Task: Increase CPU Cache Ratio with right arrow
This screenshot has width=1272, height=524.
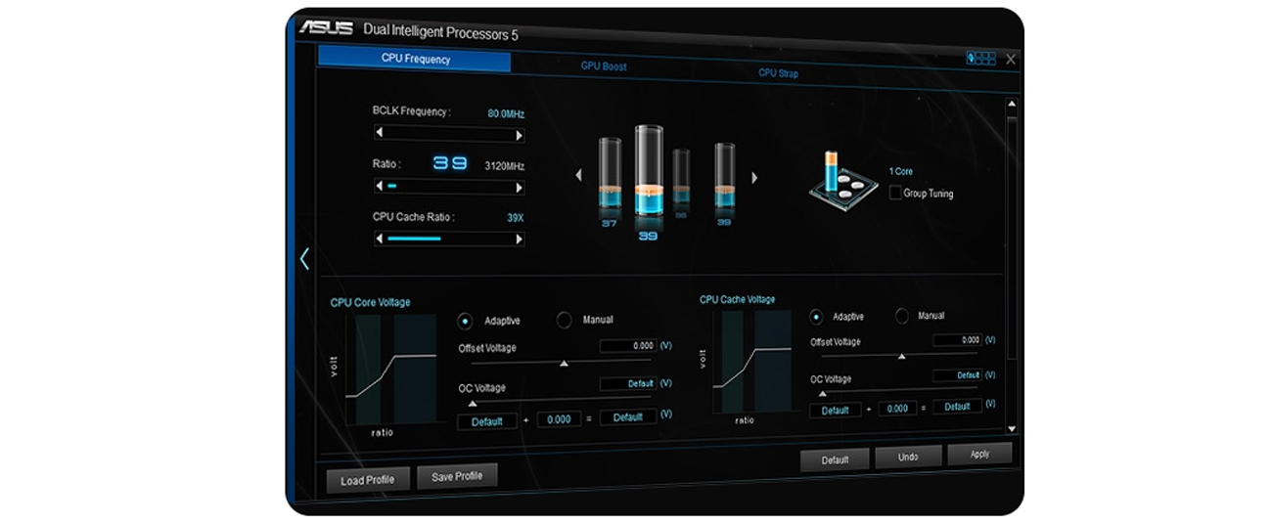Action: (519, 239)
